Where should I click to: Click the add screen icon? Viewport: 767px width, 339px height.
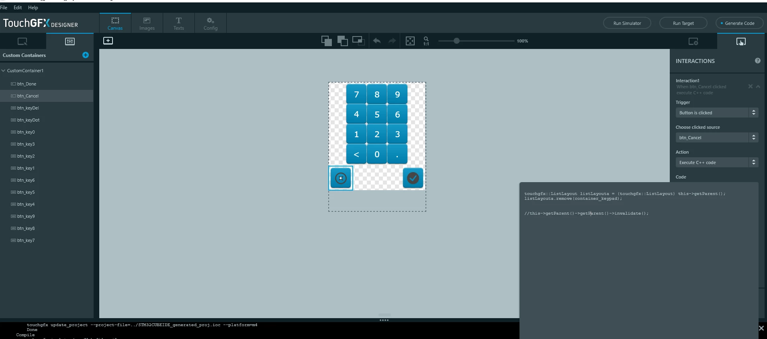click(x=108, y=41)
